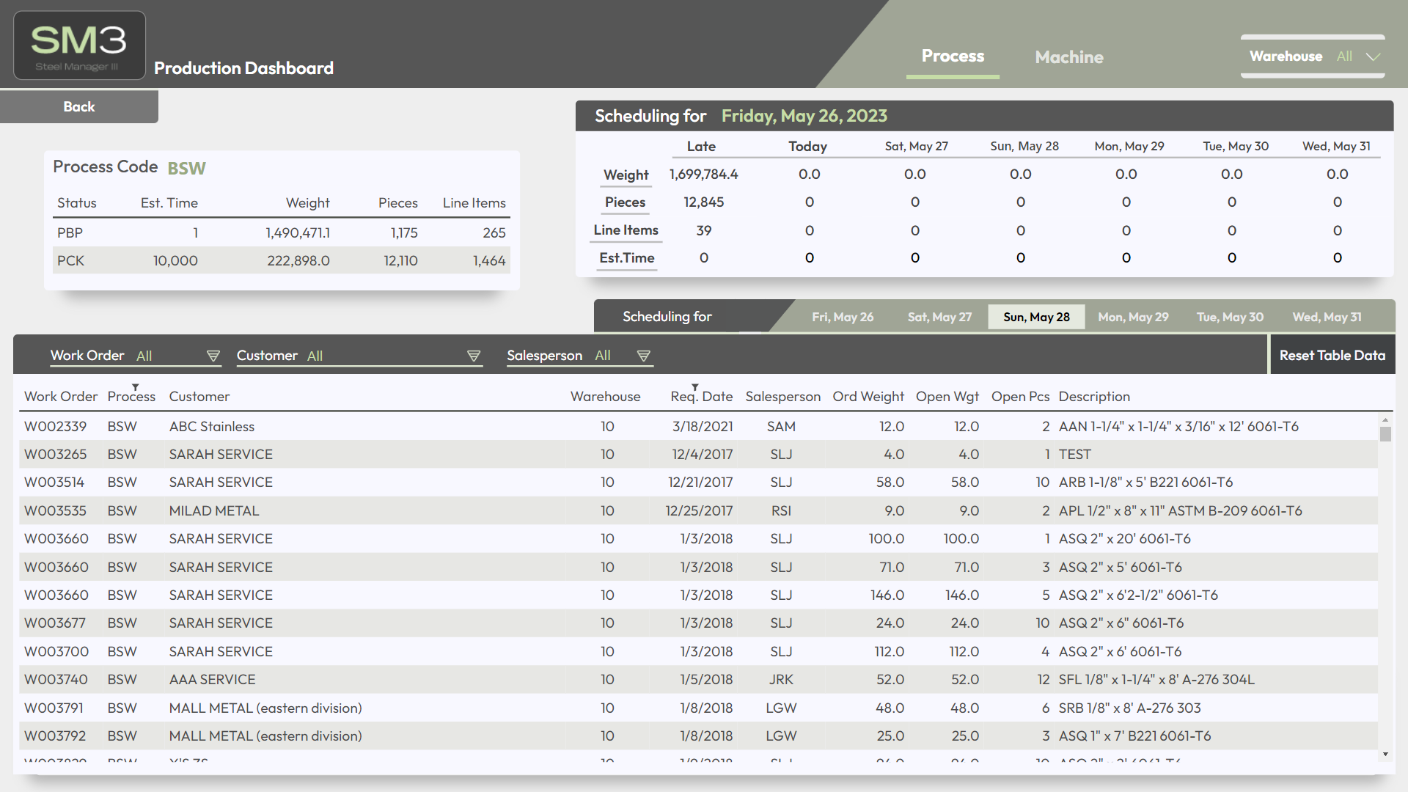Open the Customer filter funnel
Viewport: 1408px width, 792px height.
point(474,356)
